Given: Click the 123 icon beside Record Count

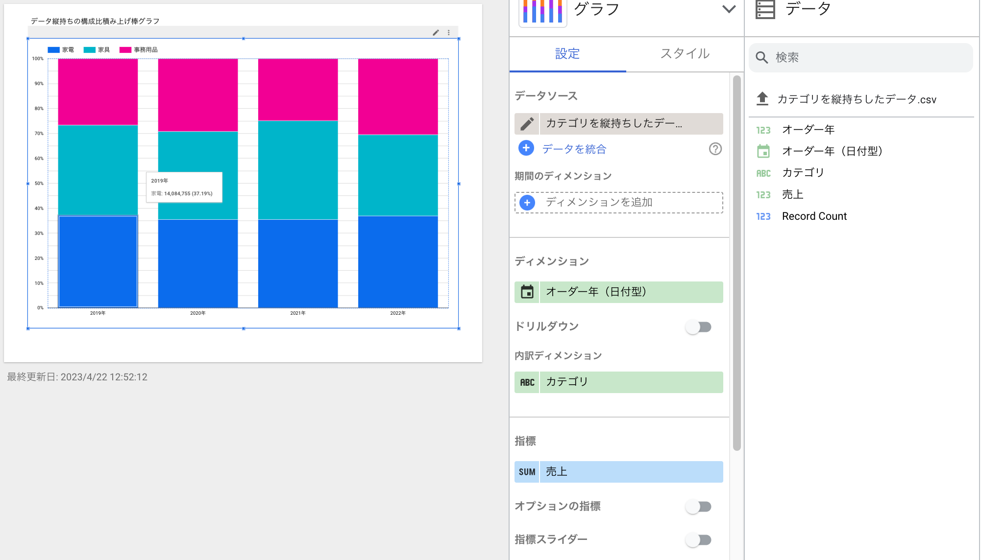Looking at the screenshot, I should click(x=763, y=216).
